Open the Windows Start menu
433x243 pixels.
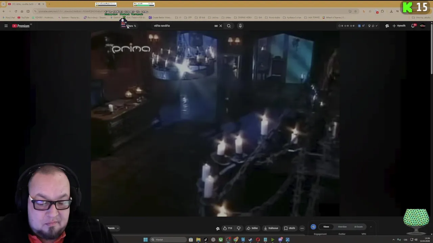click(x=145, y=240)
